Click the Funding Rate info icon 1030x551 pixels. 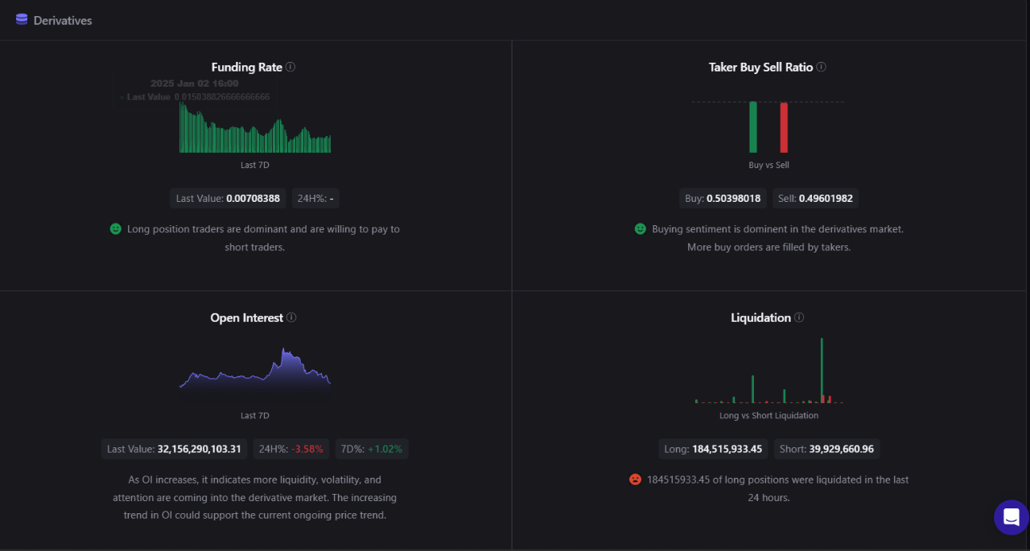pyautogui.click(x=291, y=67)
